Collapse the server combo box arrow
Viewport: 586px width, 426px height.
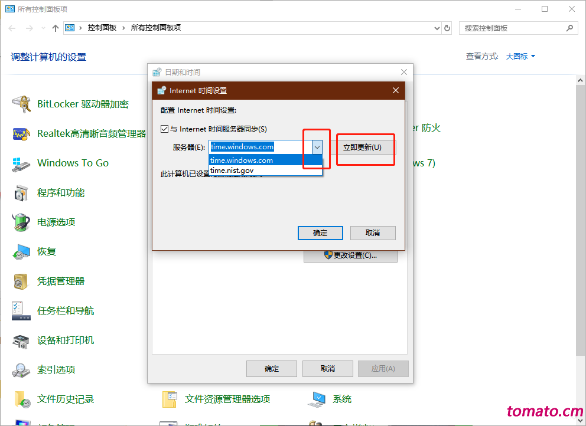pos(317,147)
